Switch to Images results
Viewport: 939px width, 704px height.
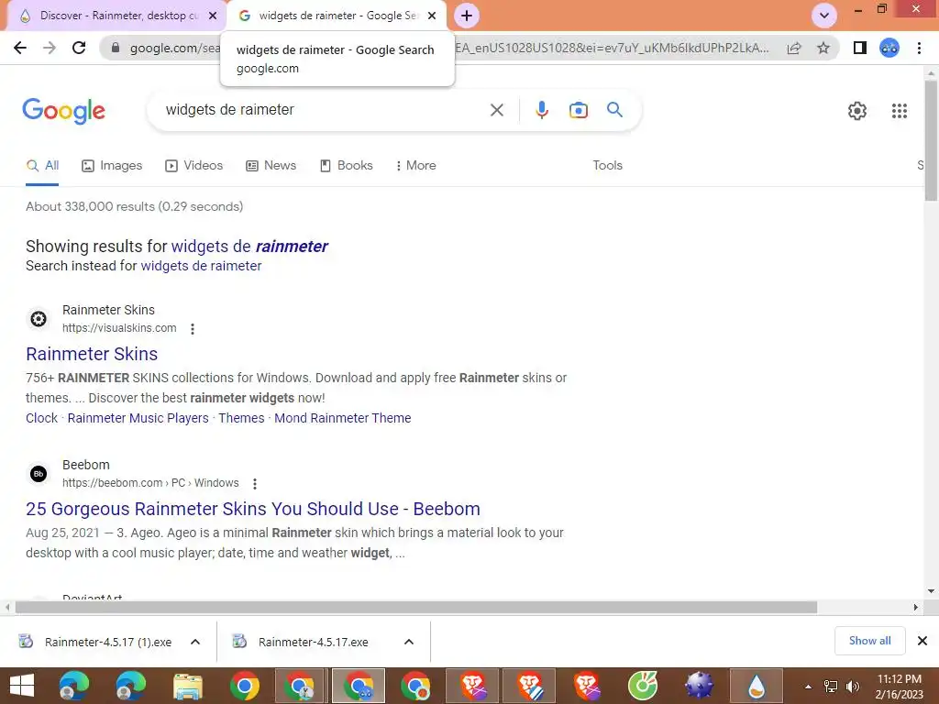point(112,166)
